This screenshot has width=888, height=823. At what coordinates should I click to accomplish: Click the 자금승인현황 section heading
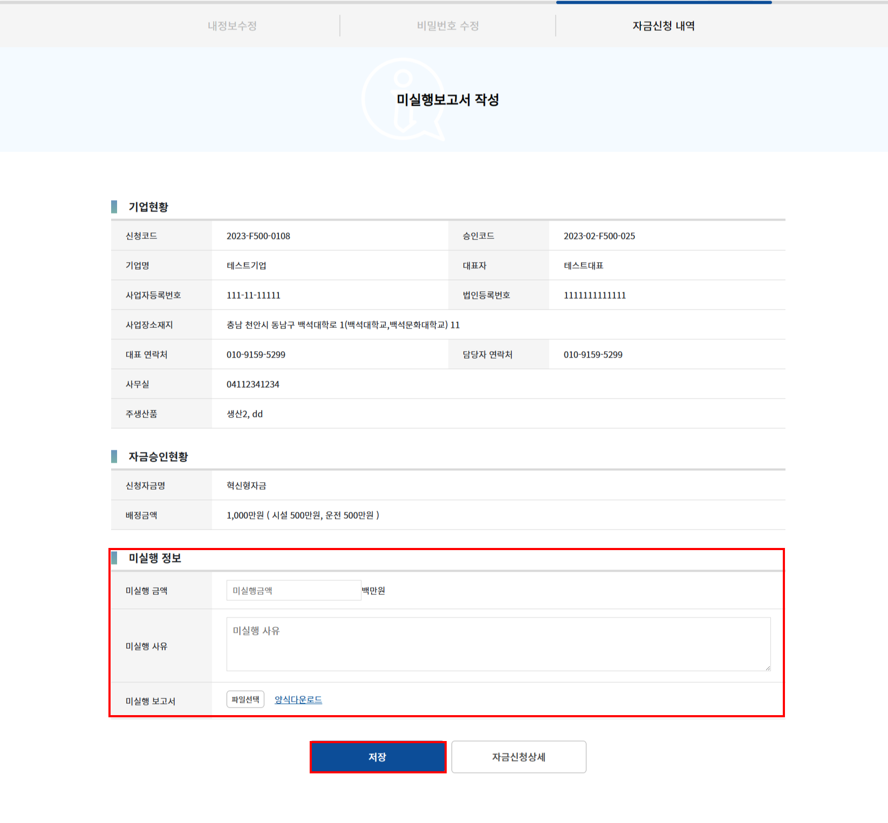pos(158,457)
